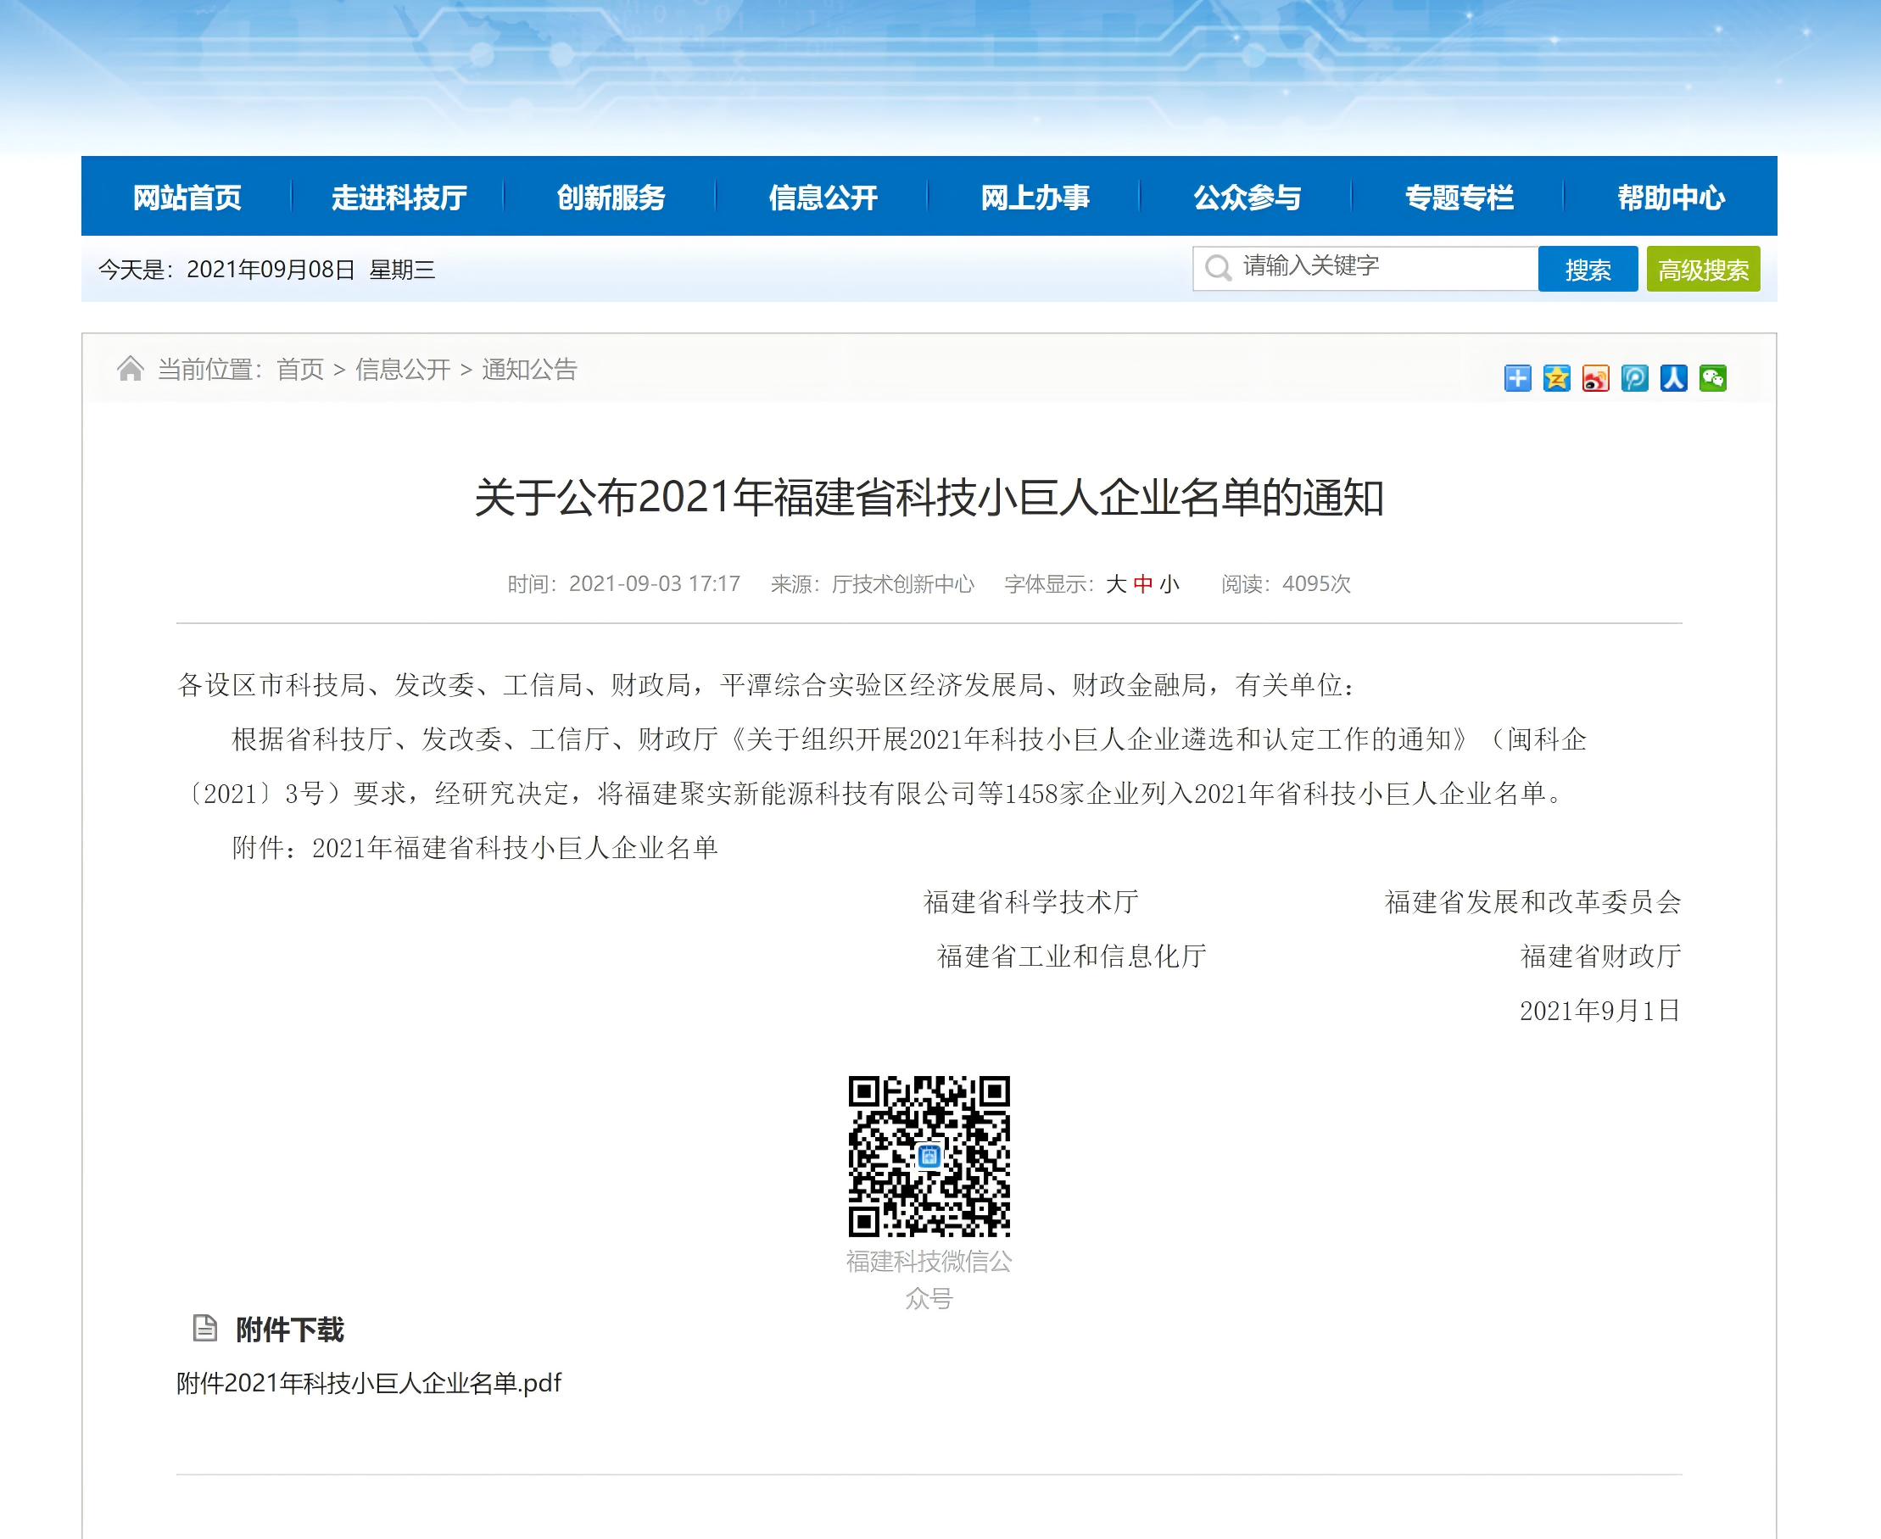Share to Sina Weibo icon

click(1594, 378)
